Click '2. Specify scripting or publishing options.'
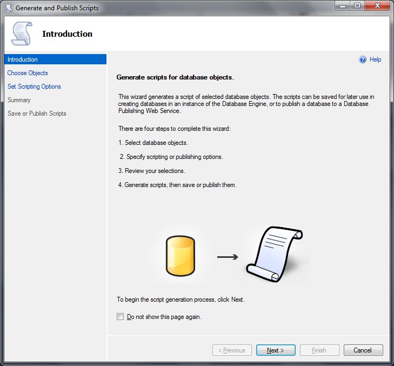Screen dimensions: 394x366 (x=171, y=157)
